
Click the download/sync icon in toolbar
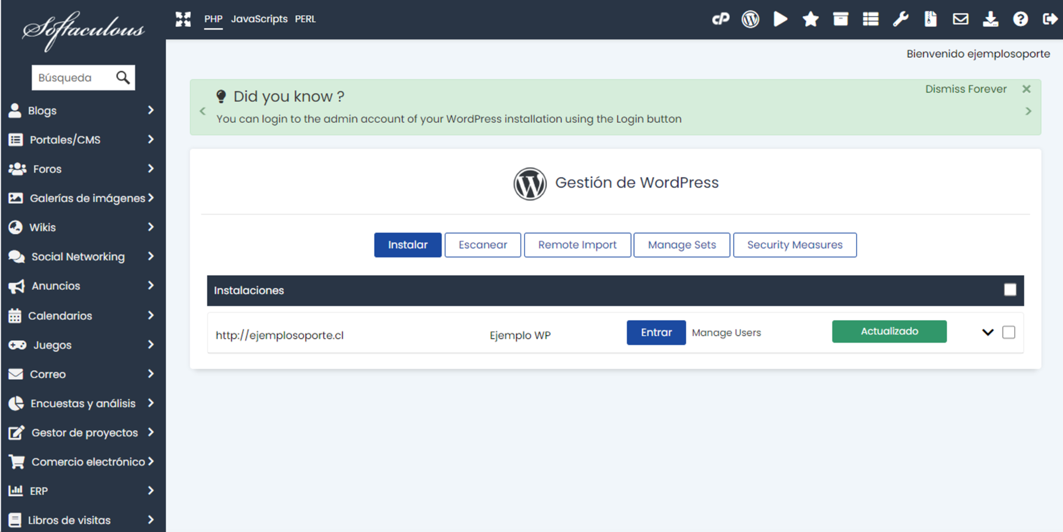pos(990,19)
